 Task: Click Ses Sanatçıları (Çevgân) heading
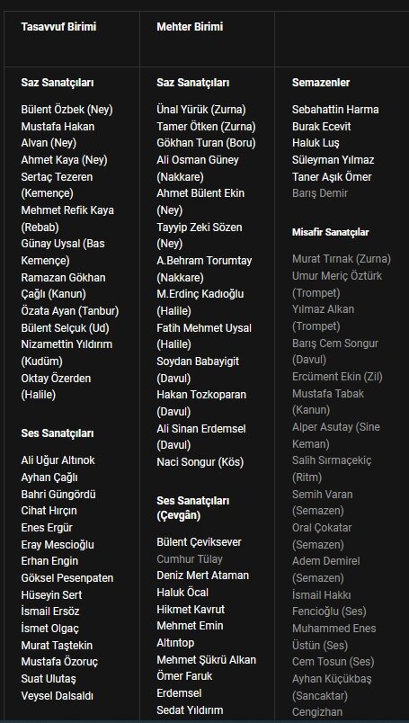coord(192,508)
